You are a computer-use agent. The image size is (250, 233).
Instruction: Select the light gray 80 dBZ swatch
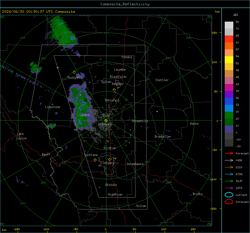pyautogui.click(x=229, y=25)
